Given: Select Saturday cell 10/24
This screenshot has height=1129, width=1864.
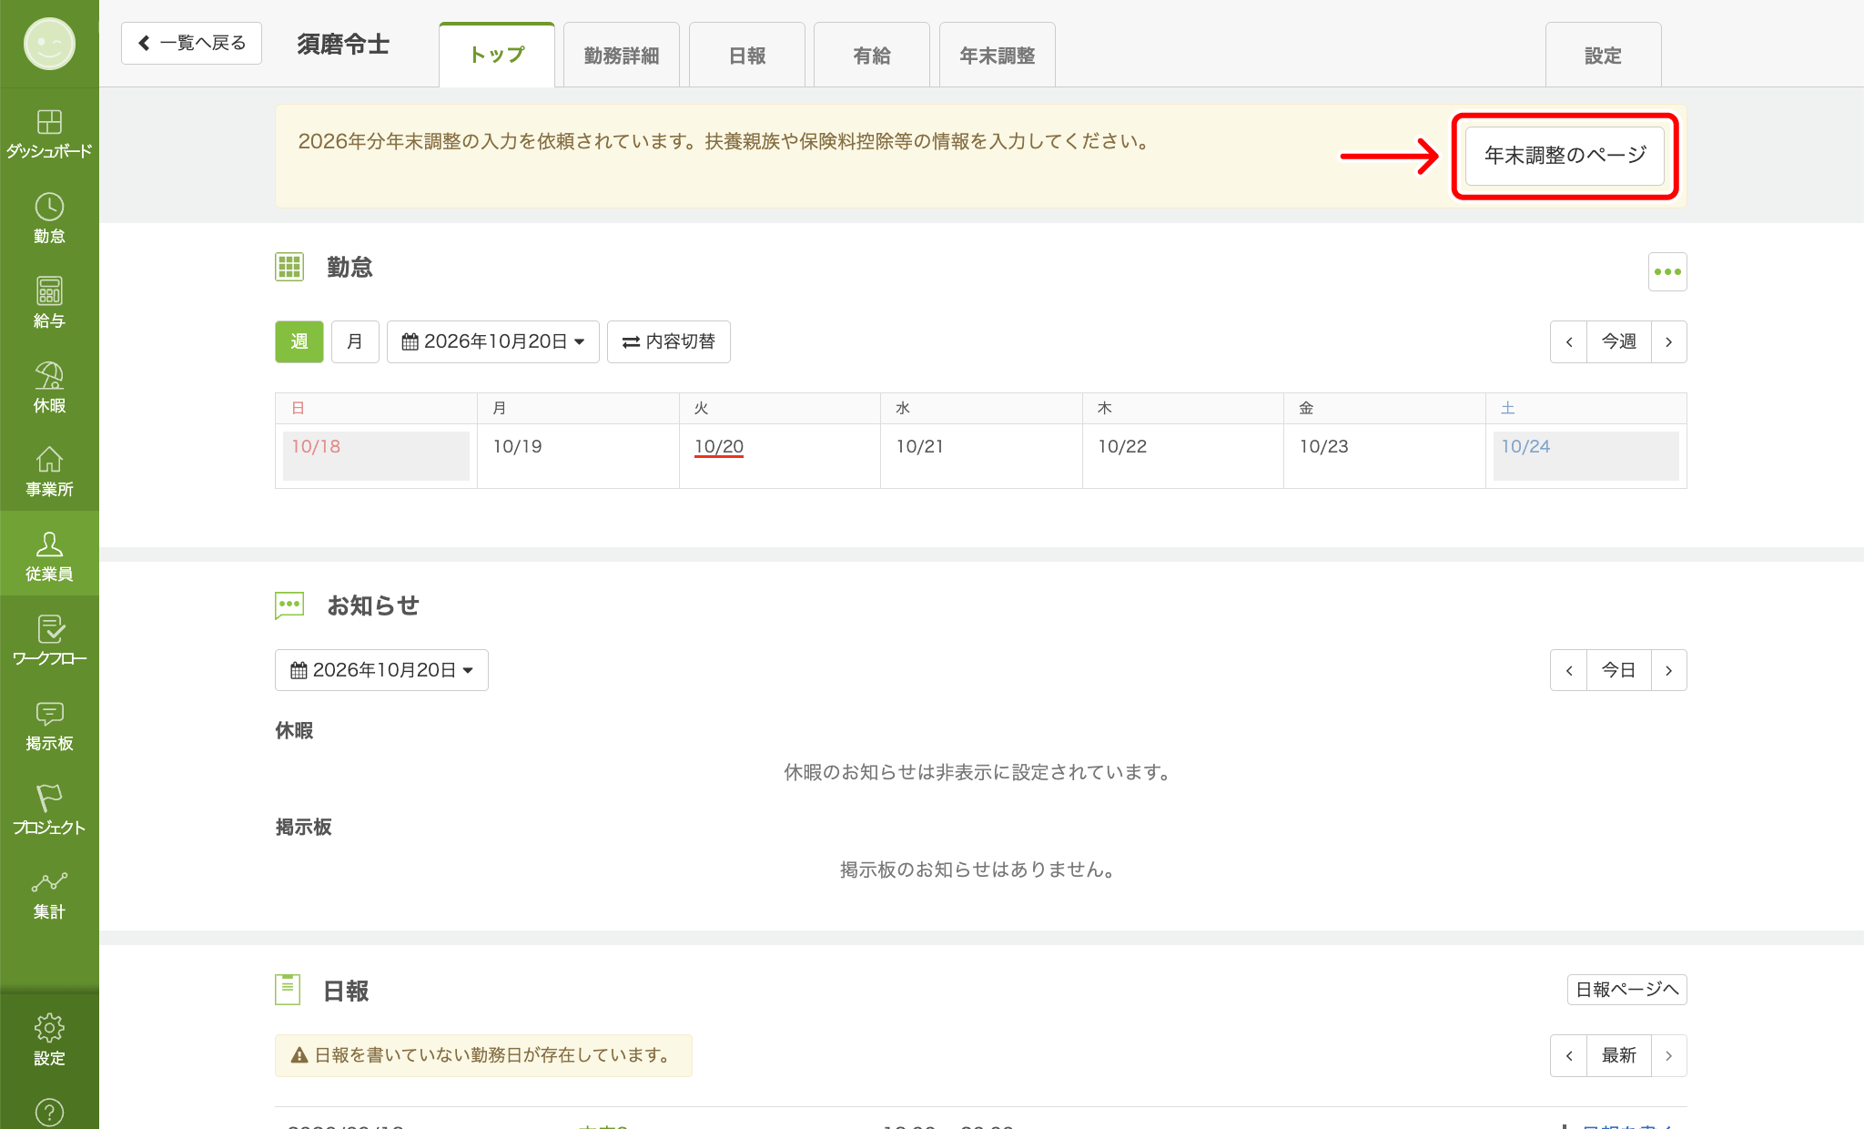Looking at the screenshot, I should (1586, 455).
